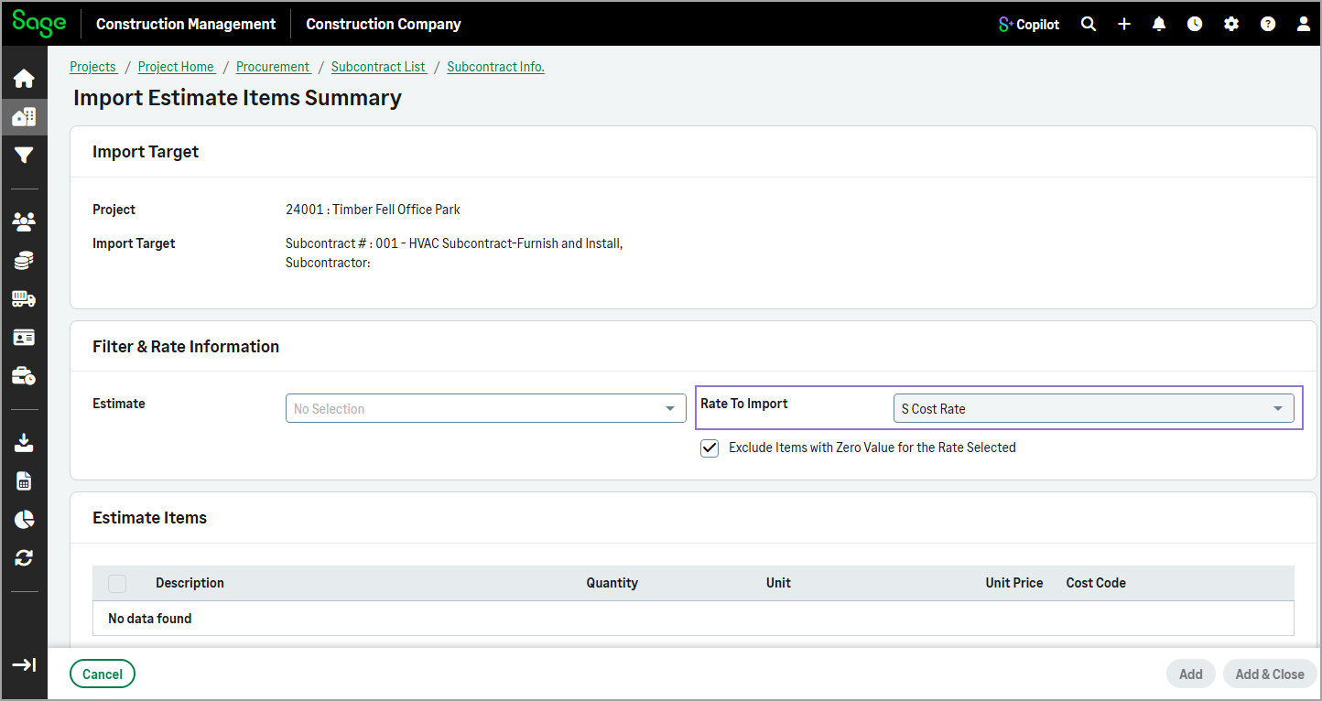
Task: Click the Unit Price column header
Action: tap(1014, 583)
